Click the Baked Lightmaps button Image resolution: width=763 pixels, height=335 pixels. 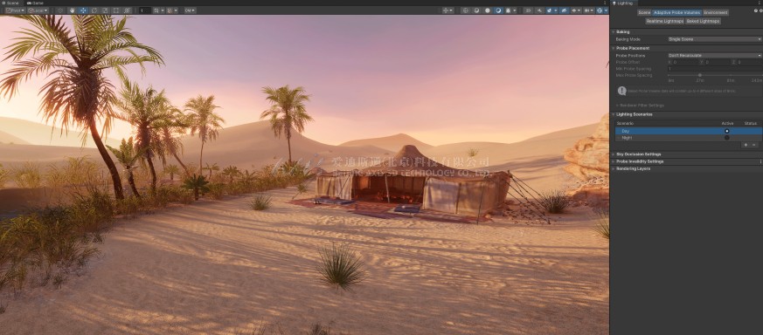pos(704,21)
